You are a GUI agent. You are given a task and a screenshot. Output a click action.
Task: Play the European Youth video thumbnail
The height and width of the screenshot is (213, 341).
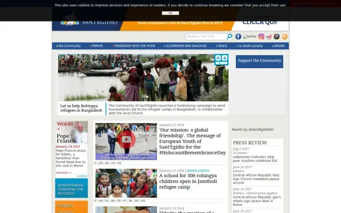pyautogui.click(x=126, y=141)
